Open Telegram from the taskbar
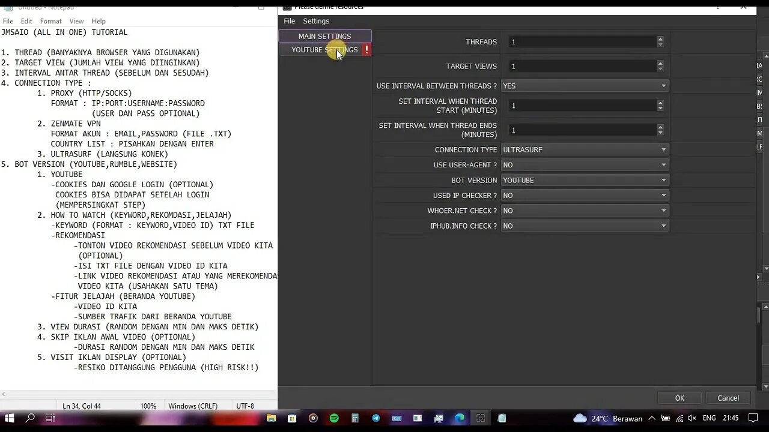The width and height of the screenshot is (769, 432). [376, 418]
